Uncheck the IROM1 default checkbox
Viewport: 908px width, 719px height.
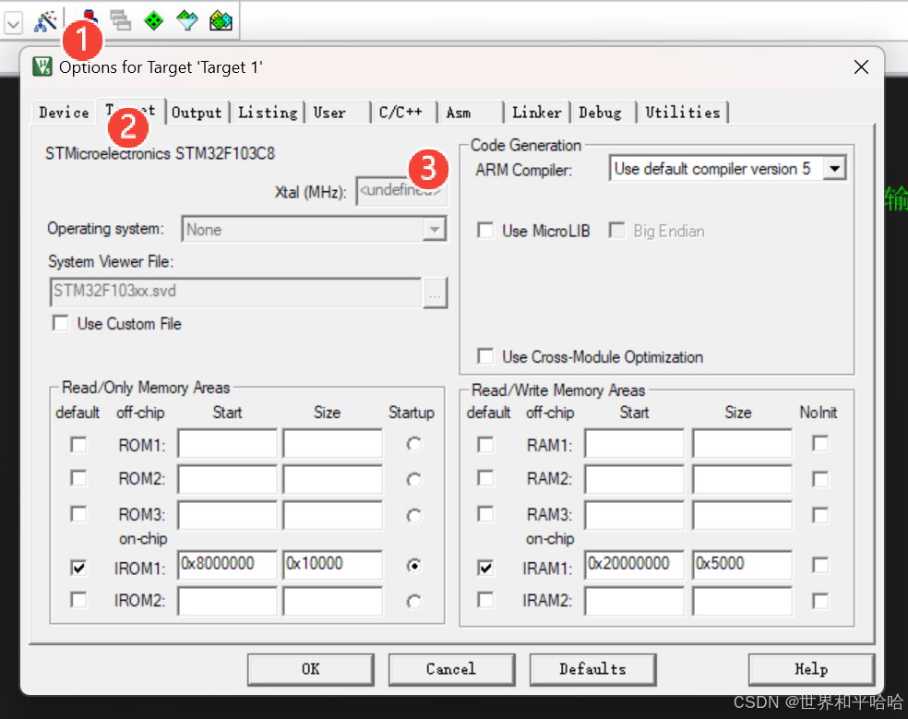tap(78, 568)
